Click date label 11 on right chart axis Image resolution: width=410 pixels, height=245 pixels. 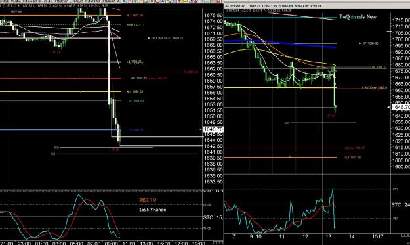click(x=281, y=236)
